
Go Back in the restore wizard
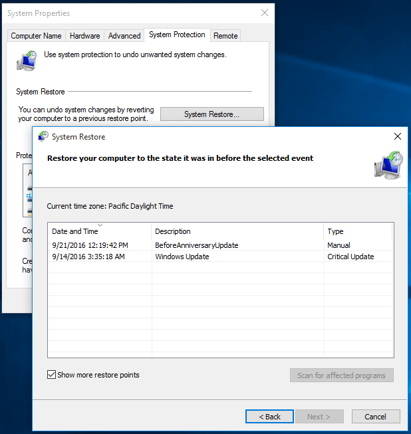pyautogui.click(x=269, y=416)
